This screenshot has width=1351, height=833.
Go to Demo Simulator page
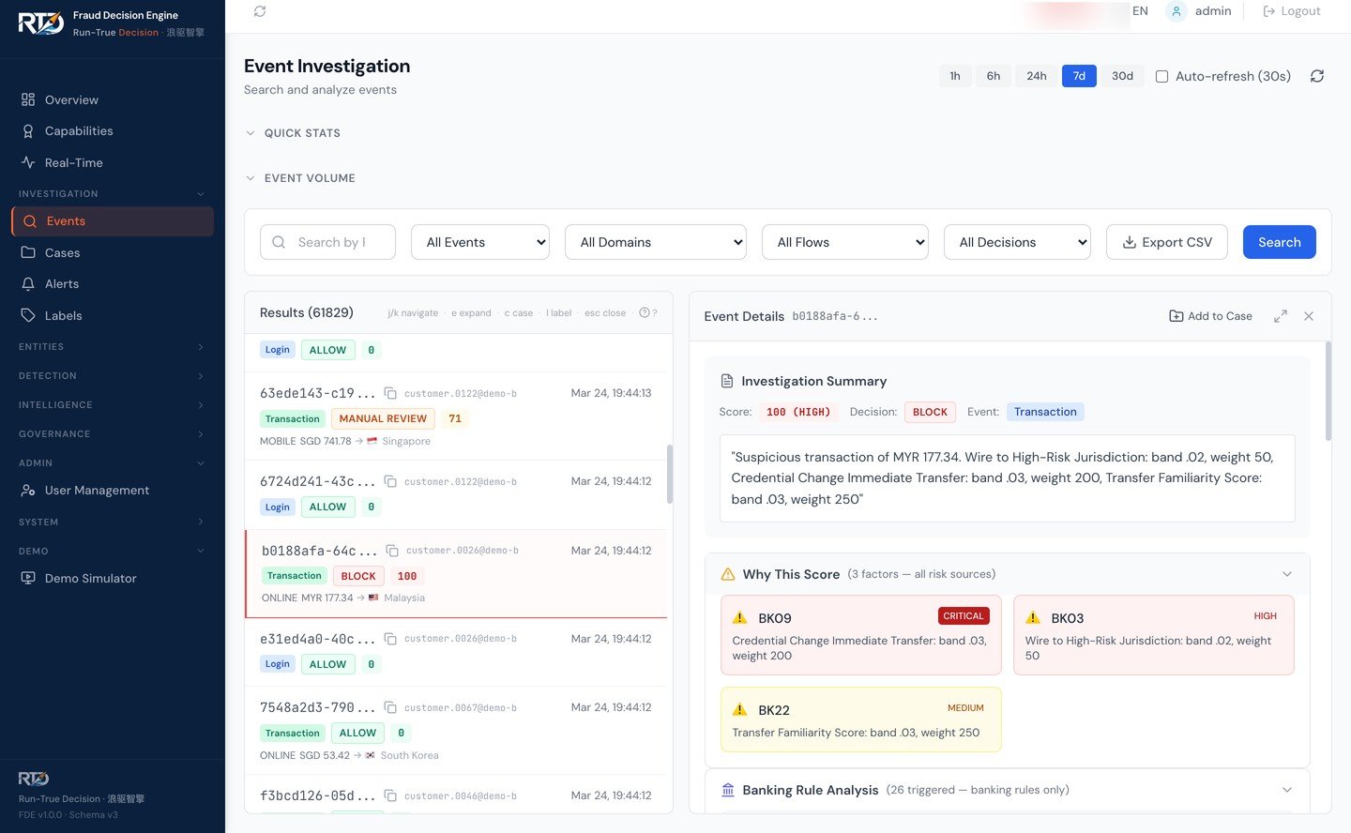pyautogui.click(x=90, y=578)
